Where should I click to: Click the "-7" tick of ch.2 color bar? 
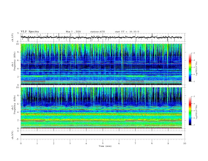click(x=194, y=125)
